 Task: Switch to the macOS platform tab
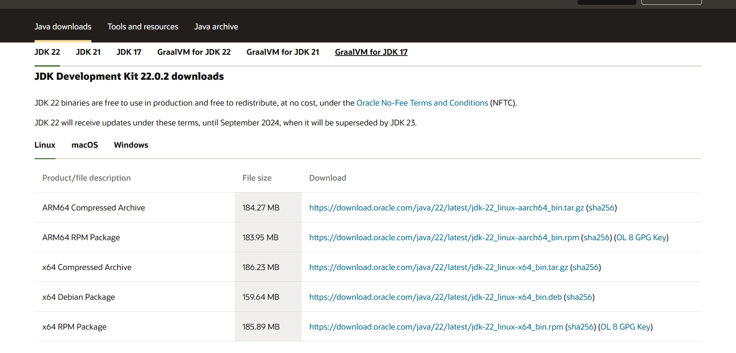click(85, 145)
